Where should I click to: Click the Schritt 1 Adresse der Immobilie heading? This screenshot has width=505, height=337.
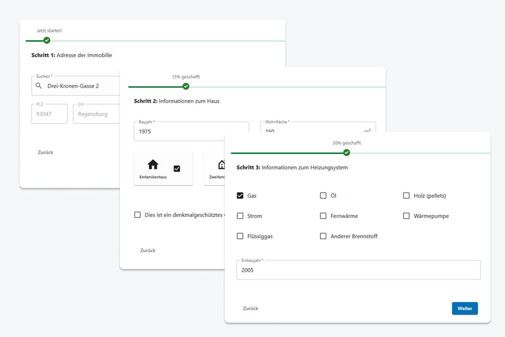click(71, 55)
